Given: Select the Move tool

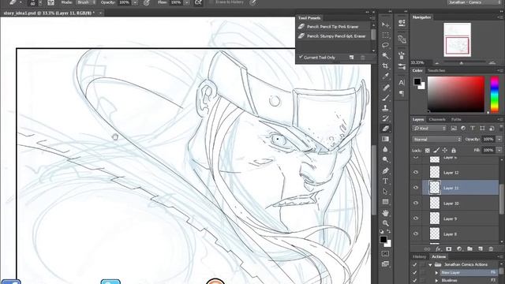Looking at the screenshot, I should pos(385,24).
